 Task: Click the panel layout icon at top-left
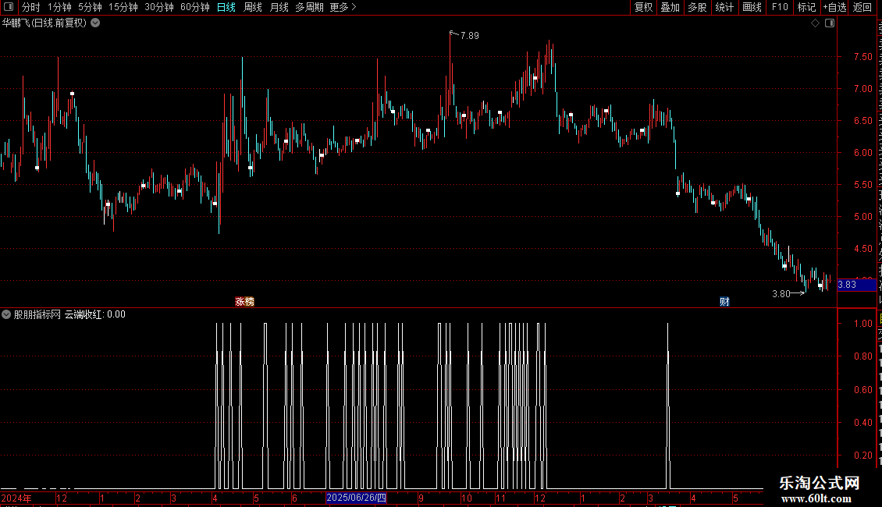tap(9, 7)
